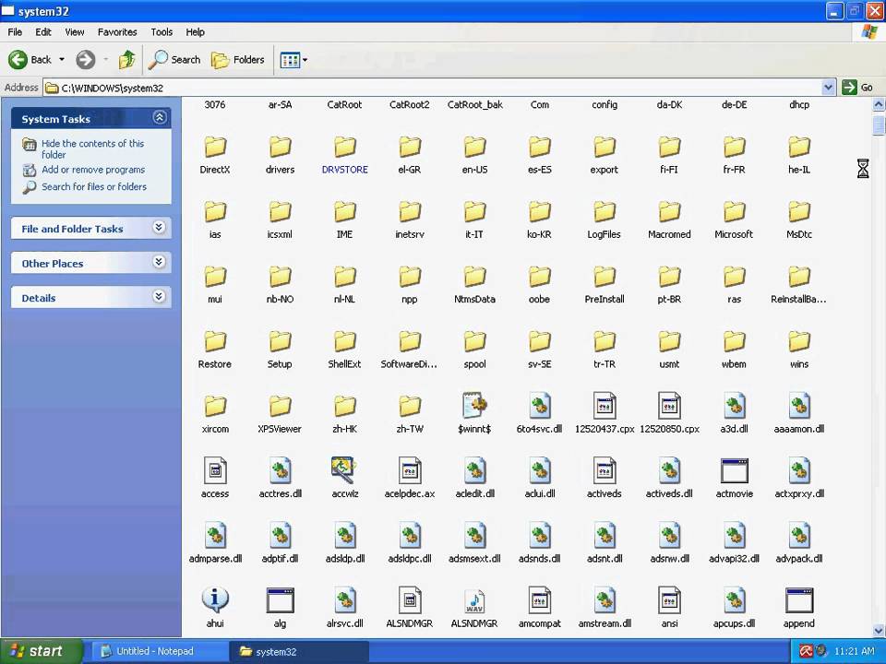886x664 pixels.
Task: Click the vertical scrollbar thumb
Action: [x=879, y=125]
